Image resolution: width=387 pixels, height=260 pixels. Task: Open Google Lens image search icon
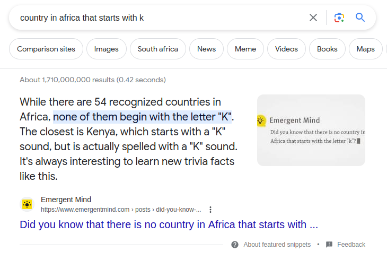tap(339, 18)
